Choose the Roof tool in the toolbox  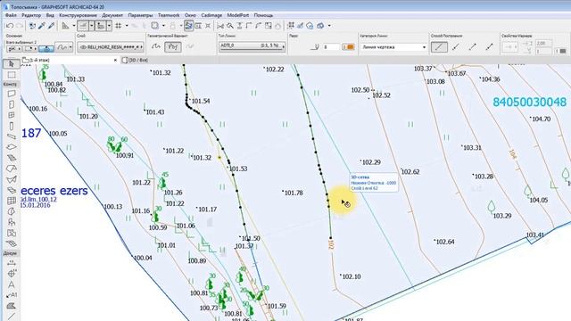pos(12,169)
